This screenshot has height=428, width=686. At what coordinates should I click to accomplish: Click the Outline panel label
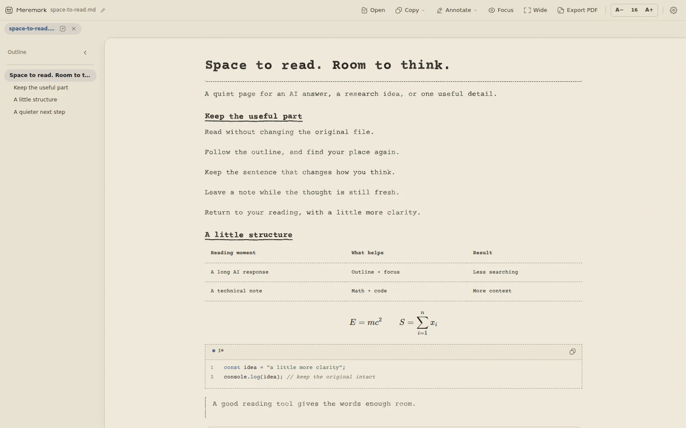17,52
